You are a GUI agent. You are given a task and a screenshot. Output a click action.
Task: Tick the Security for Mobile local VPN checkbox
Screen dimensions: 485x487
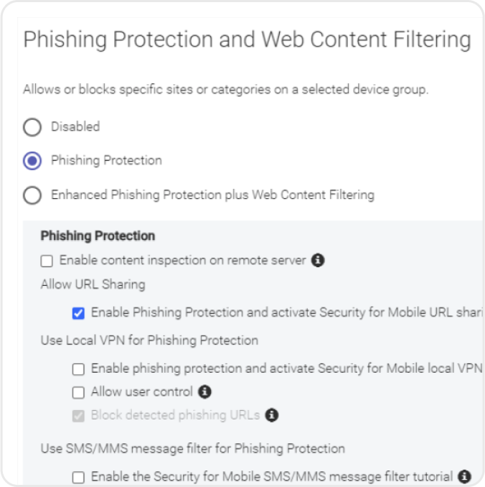[x=78, y=369]
